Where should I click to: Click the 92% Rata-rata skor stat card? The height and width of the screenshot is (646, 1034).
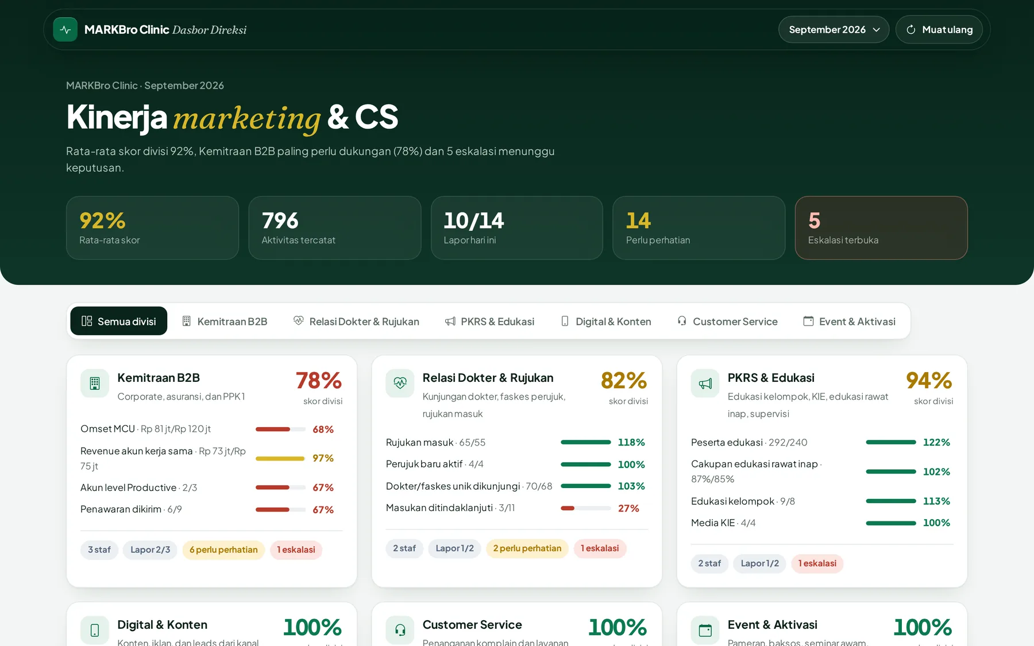click(152, 228)
